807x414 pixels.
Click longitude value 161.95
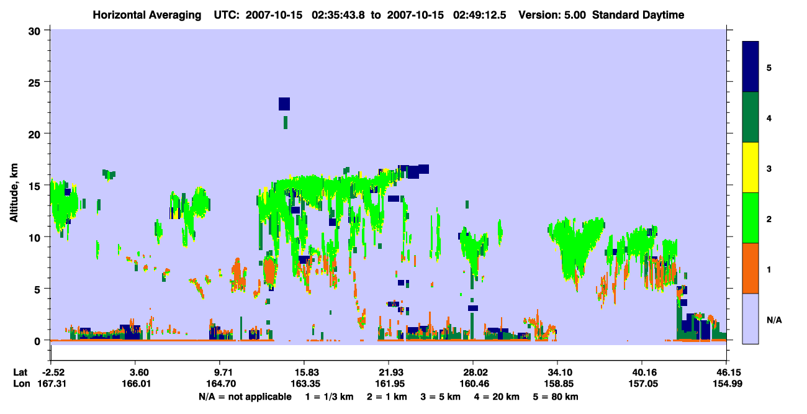[389, 384]
